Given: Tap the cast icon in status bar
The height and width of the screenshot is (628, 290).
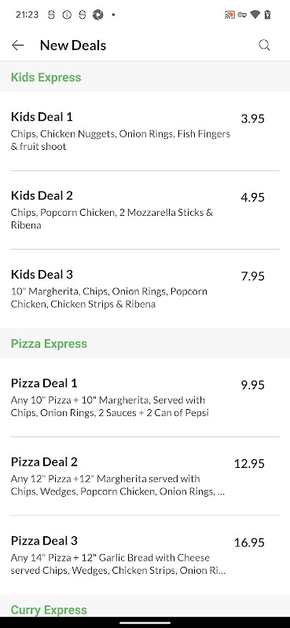Looking at the screenshot, I should pyautogui.click(x=229, y=15).
